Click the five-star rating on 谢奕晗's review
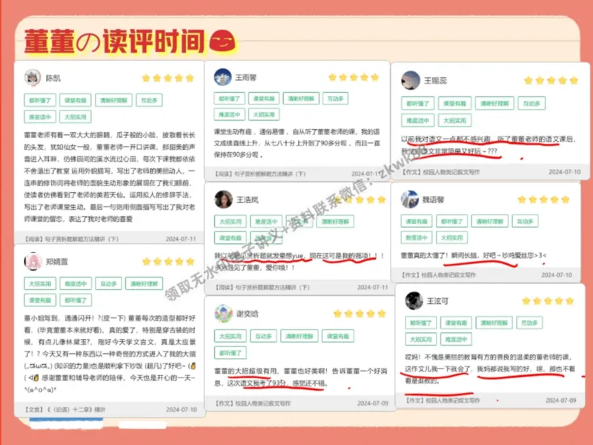The image size is (593, 445). (360, 313)
